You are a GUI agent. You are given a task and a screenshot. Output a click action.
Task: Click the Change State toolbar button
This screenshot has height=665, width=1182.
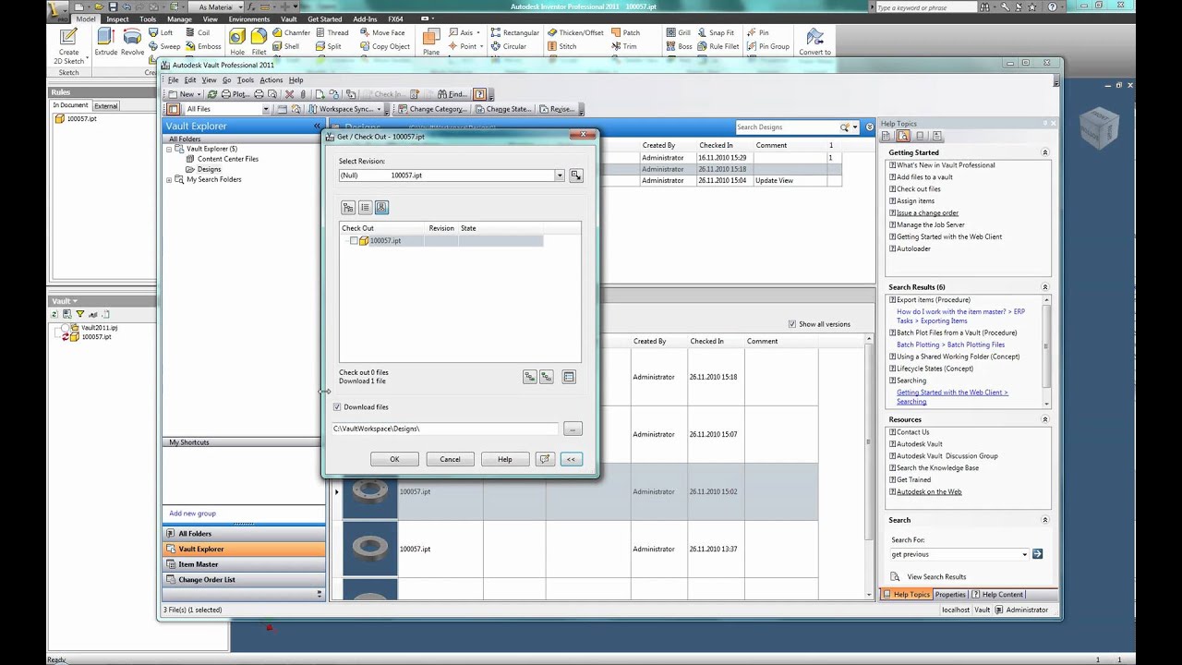click(502, 109)
